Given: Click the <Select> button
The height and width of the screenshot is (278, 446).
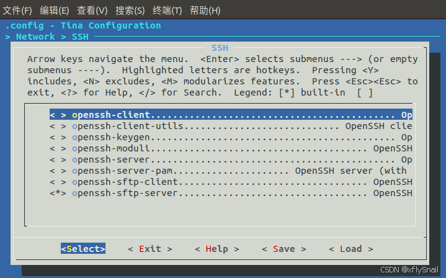Looking at the screenshot, I should [x=83, y=249].
